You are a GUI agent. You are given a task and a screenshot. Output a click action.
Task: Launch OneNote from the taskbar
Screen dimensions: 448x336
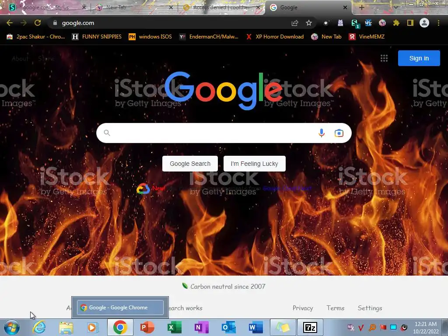(x=201, y=327)
